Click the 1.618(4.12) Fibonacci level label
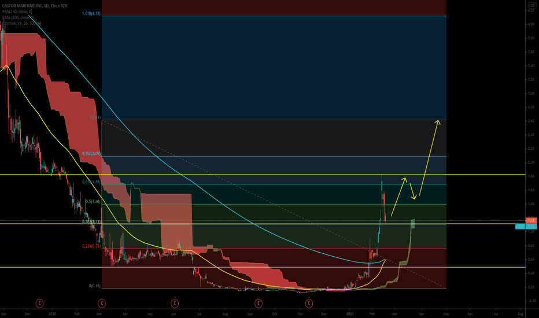Image resolution: width=539 pixels, height=318 pixels. click(x=91, y=13)
